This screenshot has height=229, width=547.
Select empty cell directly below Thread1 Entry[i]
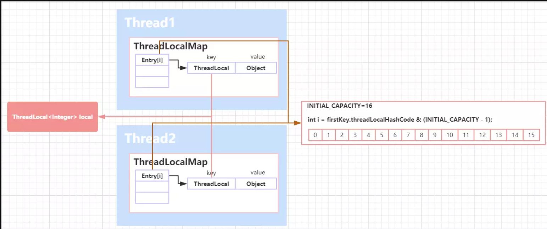click(152, 71)
